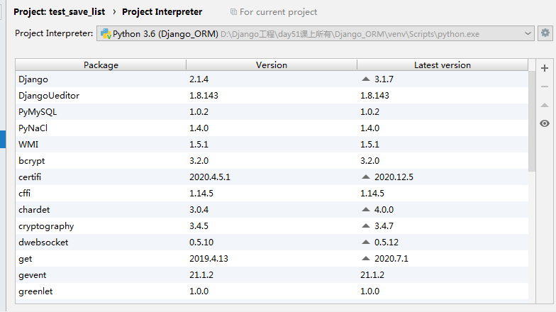This screenshot has height=312, width=556.
Task: Click the Latest version column header
Action: (443, 65)
